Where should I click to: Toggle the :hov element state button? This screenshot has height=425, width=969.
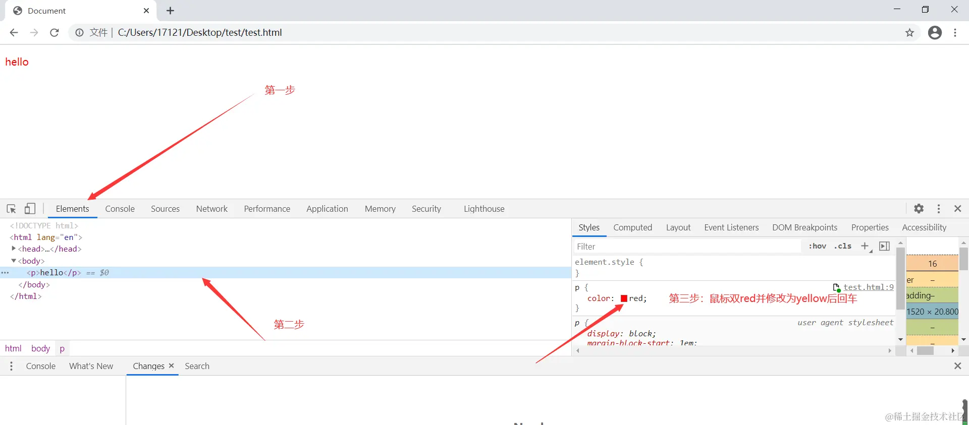[817, 246]
